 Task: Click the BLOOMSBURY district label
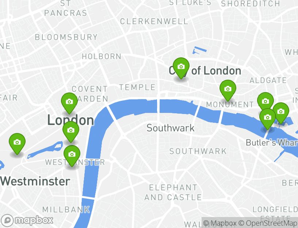tap(66, 37)
